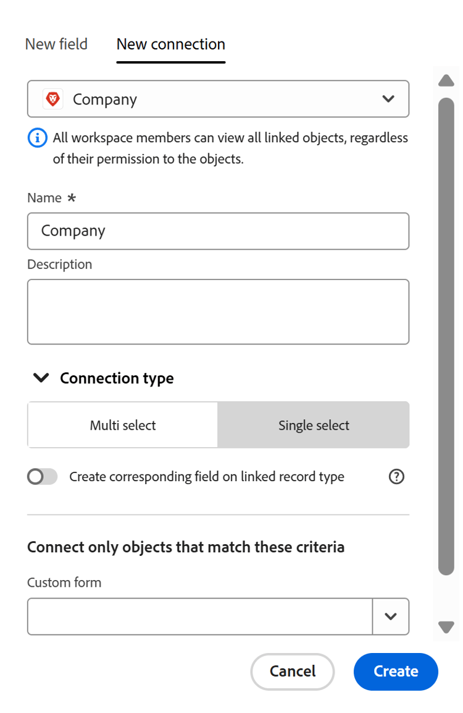
Task: Click the scrollbar thumb
Action: tap(446, 340)
